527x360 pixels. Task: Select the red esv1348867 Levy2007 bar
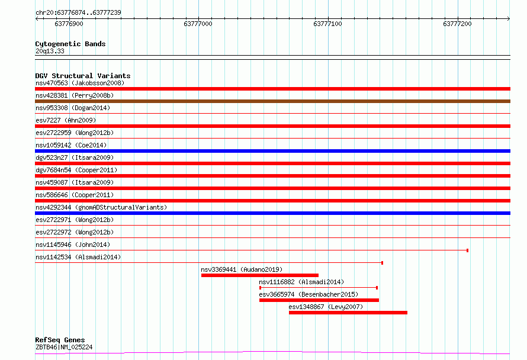coord(348,313)
